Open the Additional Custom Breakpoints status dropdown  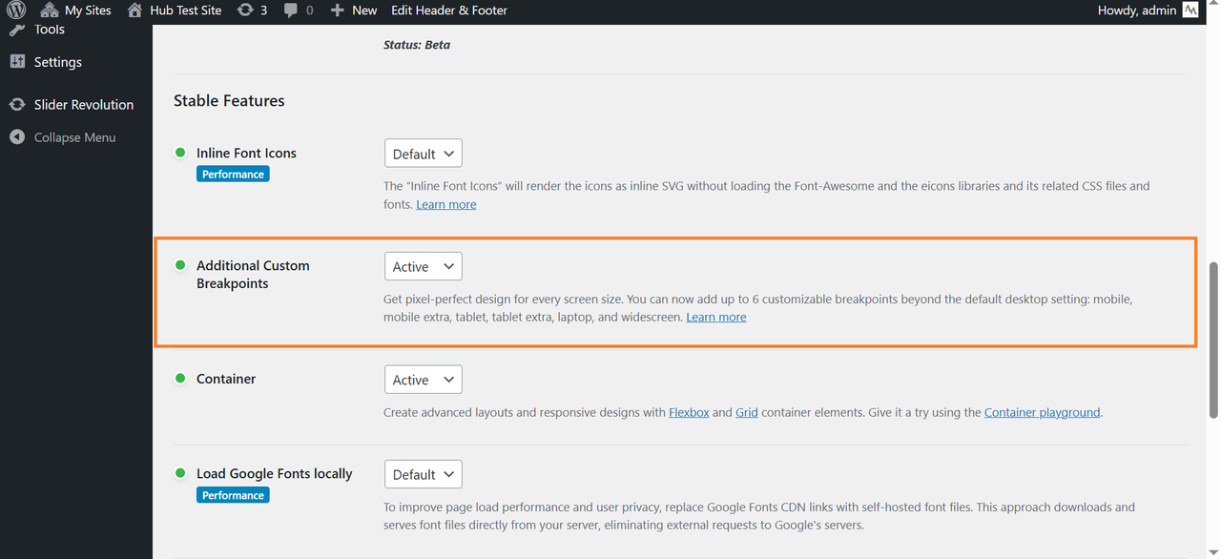423,267
